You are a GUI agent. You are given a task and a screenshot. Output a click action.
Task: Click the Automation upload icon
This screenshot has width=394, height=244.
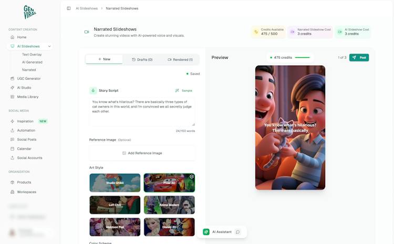[x=12, y=130]
